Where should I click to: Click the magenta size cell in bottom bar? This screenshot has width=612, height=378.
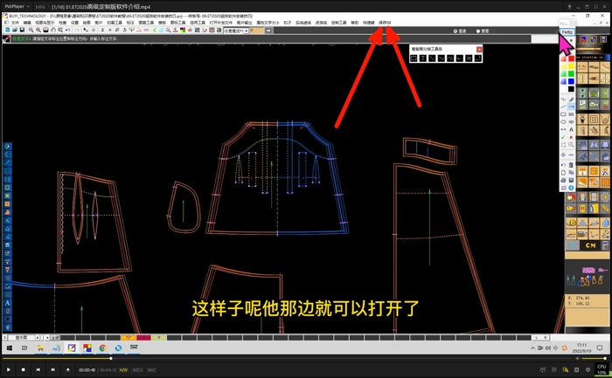[143, 338]
